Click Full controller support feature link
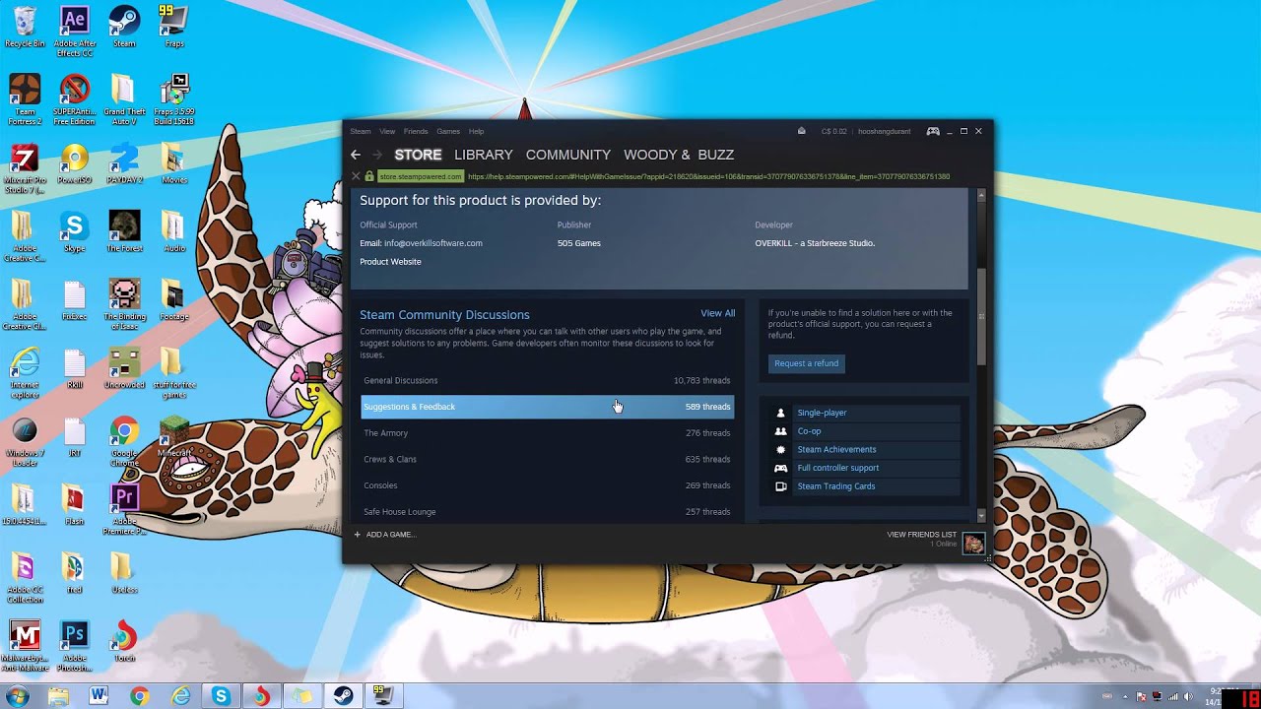 tap(837, 468)
